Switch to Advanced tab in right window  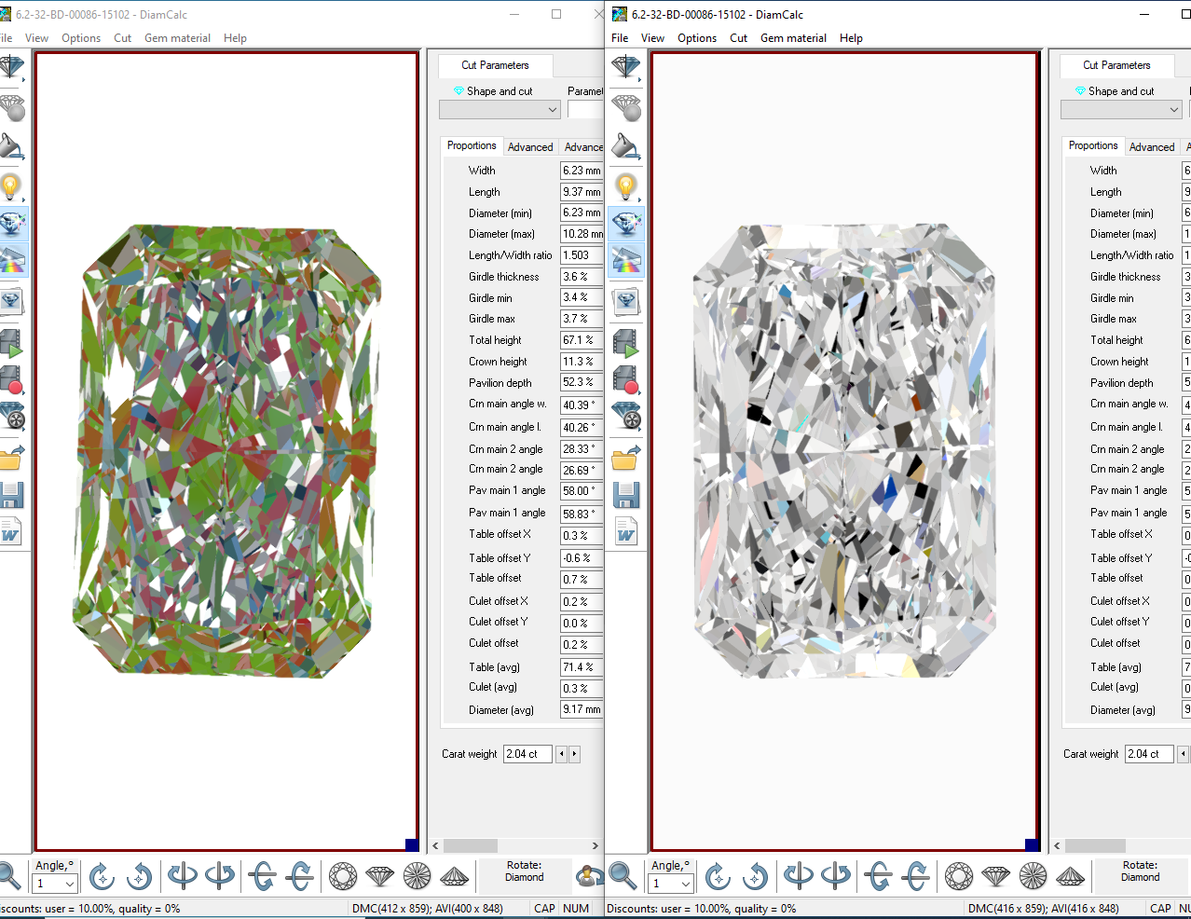click(1152, 147)
